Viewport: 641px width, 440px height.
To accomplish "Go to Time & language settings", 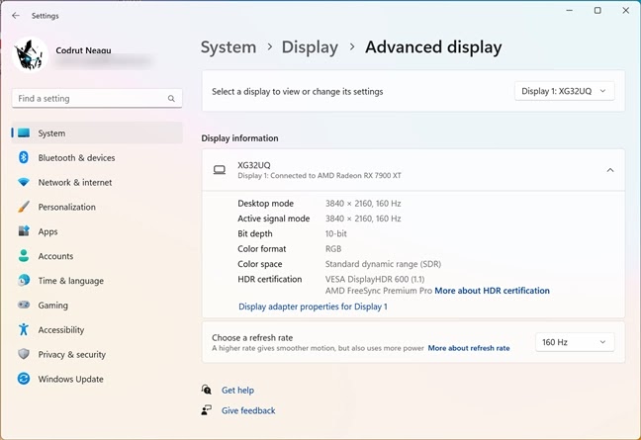I will click(70, 281).
